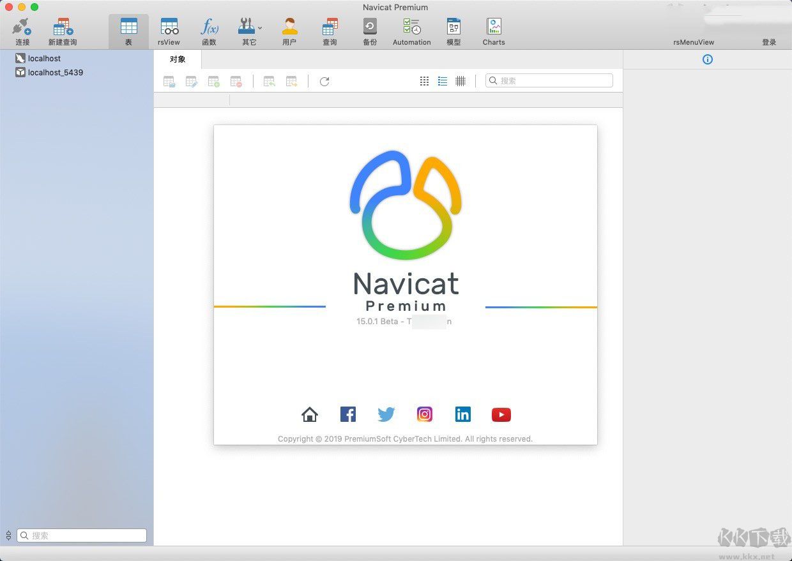
Task: Select the 对象 tab
Action: tap(178, 59)
